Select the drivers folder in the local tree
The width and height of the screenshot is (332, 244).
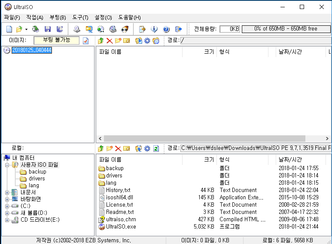pyautogui.click(x=37, y=179)
